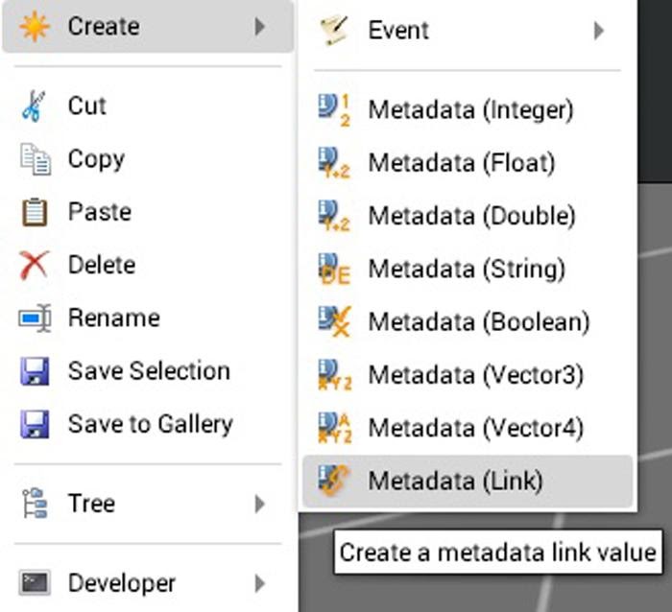Click the Metadata (Integer) icon
Viewport: 672px width, 612px height.
coord(334,110)
